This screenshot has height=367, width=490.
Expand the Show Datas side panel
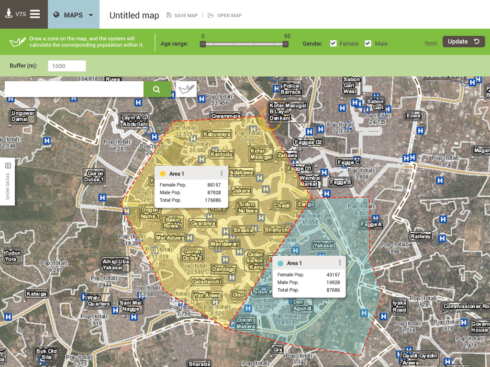(x=8, y=182)
